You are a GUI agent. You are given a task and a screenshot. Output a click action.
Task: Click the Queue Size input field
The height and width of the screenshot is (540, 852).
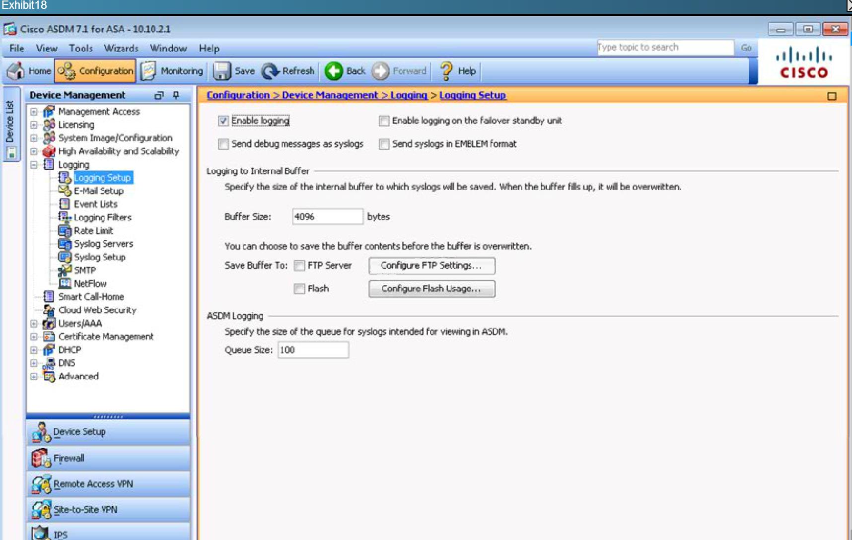[313, 350]
